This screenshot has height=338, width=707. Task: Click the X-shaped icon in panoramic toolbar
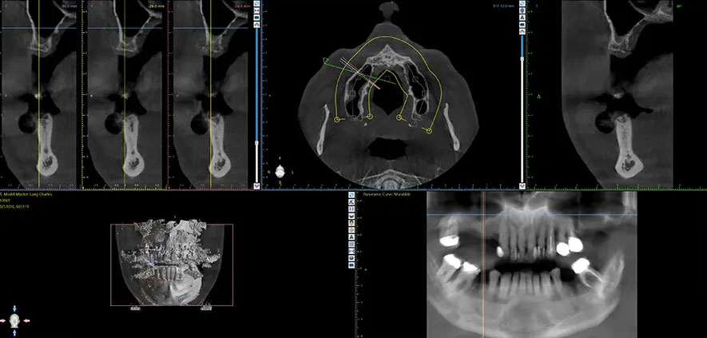352,202
